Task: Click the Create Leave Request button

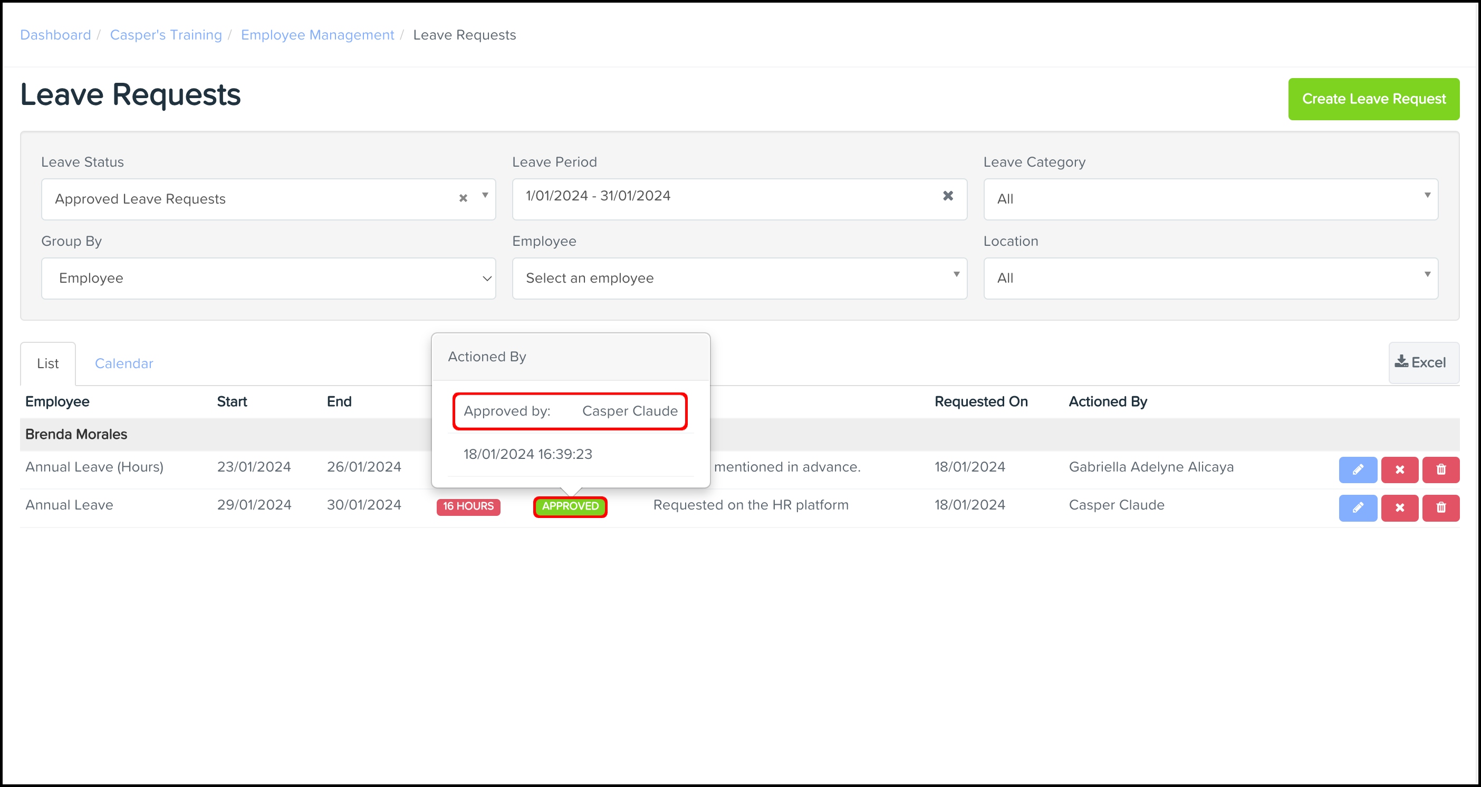Action: coord(1373,99)
